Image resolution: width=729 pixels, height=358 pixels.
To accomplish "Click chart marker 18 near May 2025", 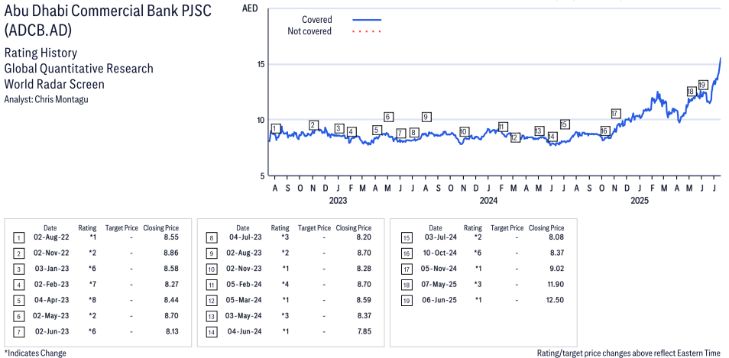I will (691, 92).
